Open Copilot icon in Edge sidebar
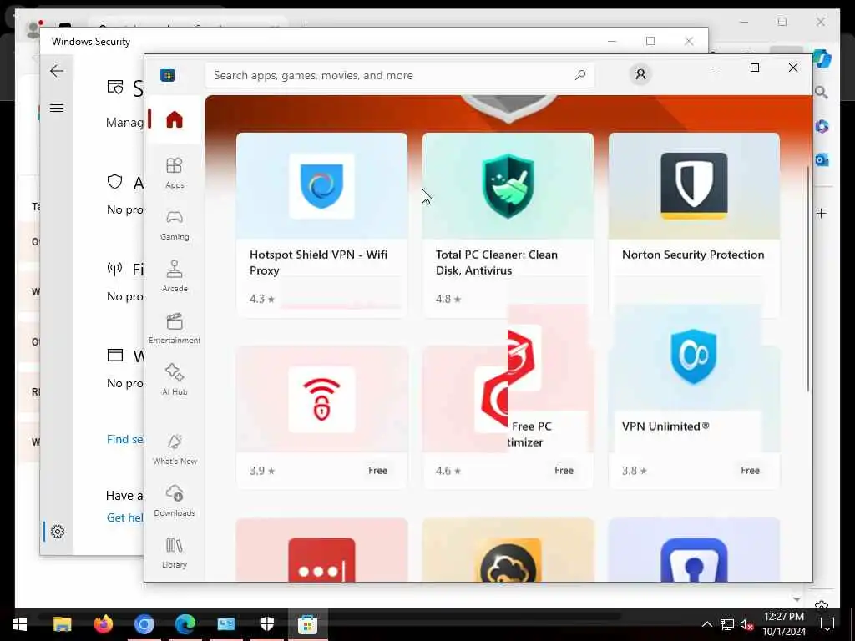Screen dimensions: 855x641 tap(822, 58)
